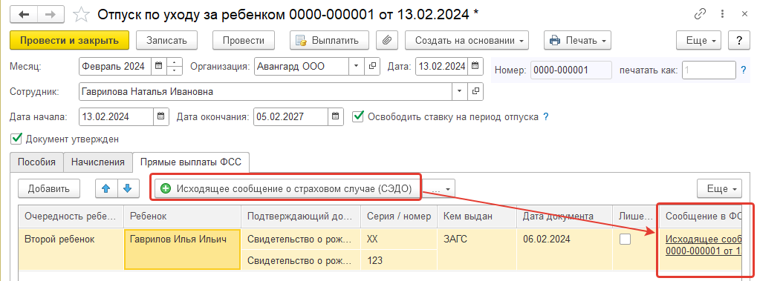
Task: Copy link to document with chain icon
Action: [700, 15]
